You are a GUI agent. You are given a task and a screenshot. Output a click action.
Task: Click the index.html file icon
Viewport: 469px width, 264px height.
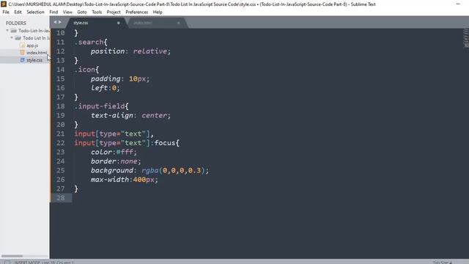22,52
